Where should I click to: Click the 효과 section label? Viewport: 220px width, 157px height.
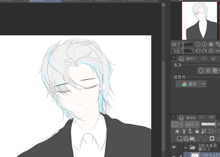(x=178, y=65)
